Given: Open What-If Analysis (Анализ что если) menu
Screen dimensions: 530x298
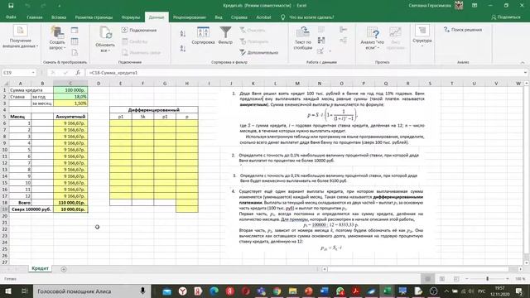Looking at the screenshot, I should pyautogui.click(x=373, y=39).
